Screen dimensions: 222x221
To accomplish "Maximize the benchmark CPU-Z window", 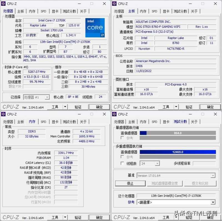I will click(203, 114).
